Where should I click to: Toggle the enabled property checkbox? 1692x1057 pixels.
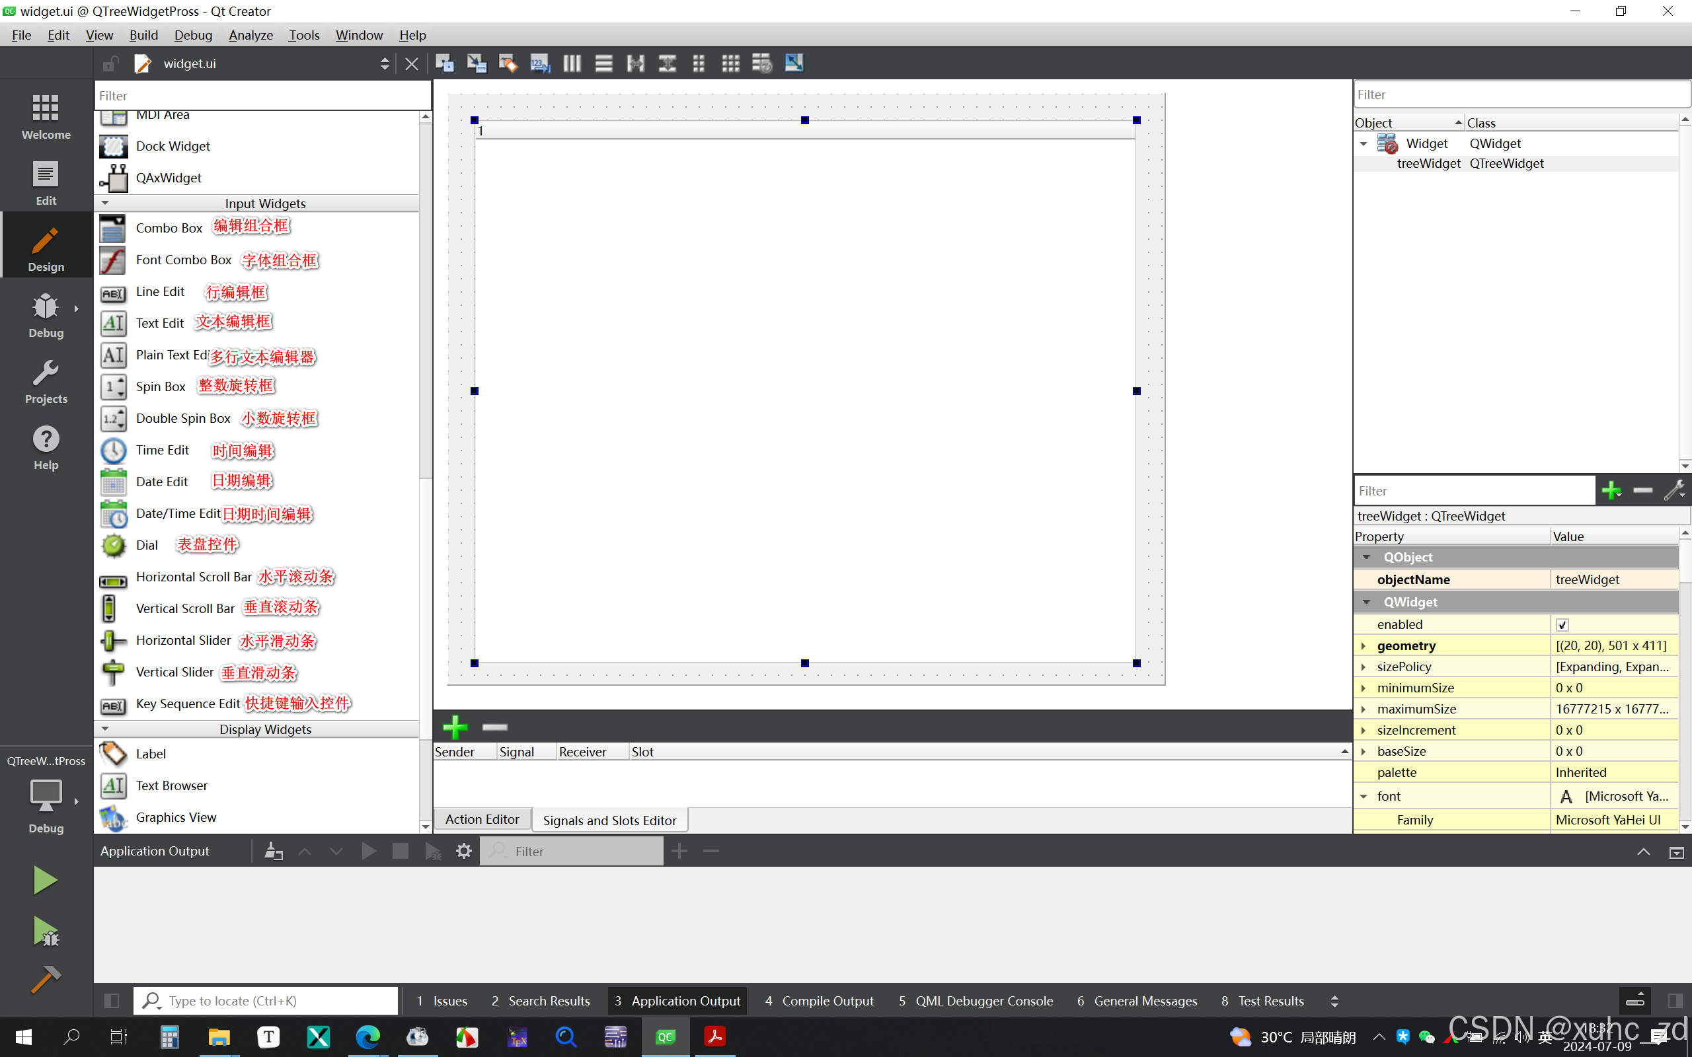pos(1562,624)
